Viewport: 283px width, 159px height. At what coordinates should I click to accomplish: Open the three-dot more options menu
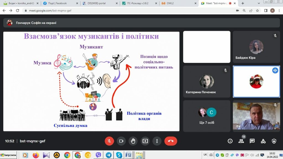[157, 141]
